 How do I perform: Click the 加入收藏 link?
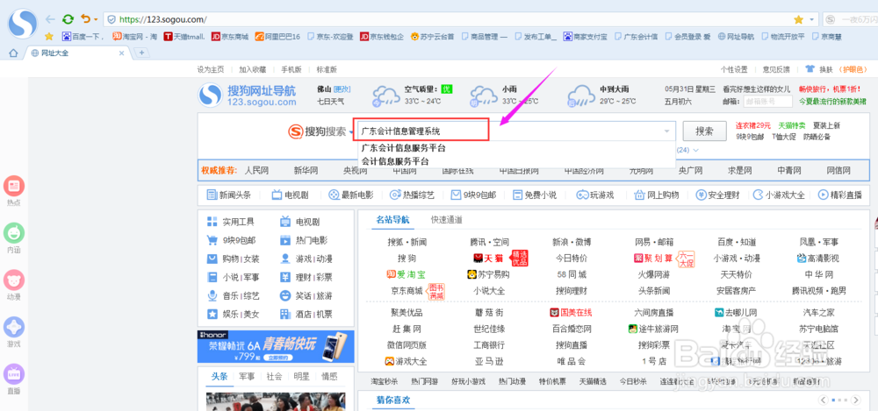pyautogui.click(x=253, y=70)
